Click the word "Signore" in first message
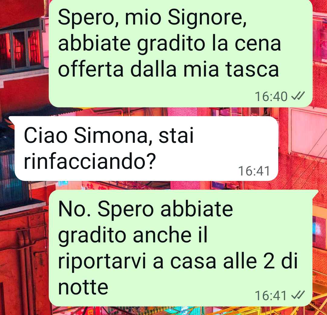Viewport: 327px width, 315px height. [x=207, y=18]
